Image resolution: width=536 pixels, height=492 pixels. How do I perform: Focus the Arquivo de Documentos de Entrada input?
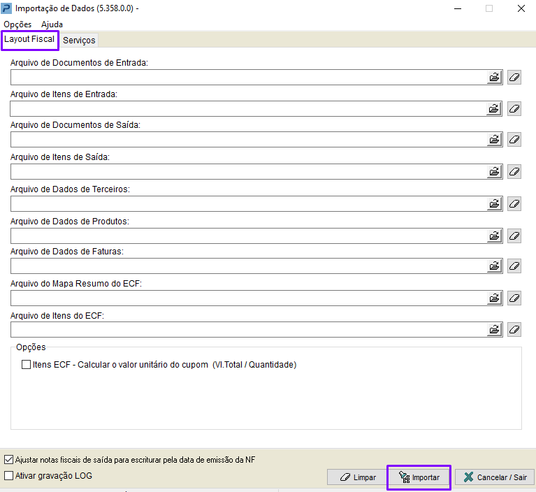(249, 78)
